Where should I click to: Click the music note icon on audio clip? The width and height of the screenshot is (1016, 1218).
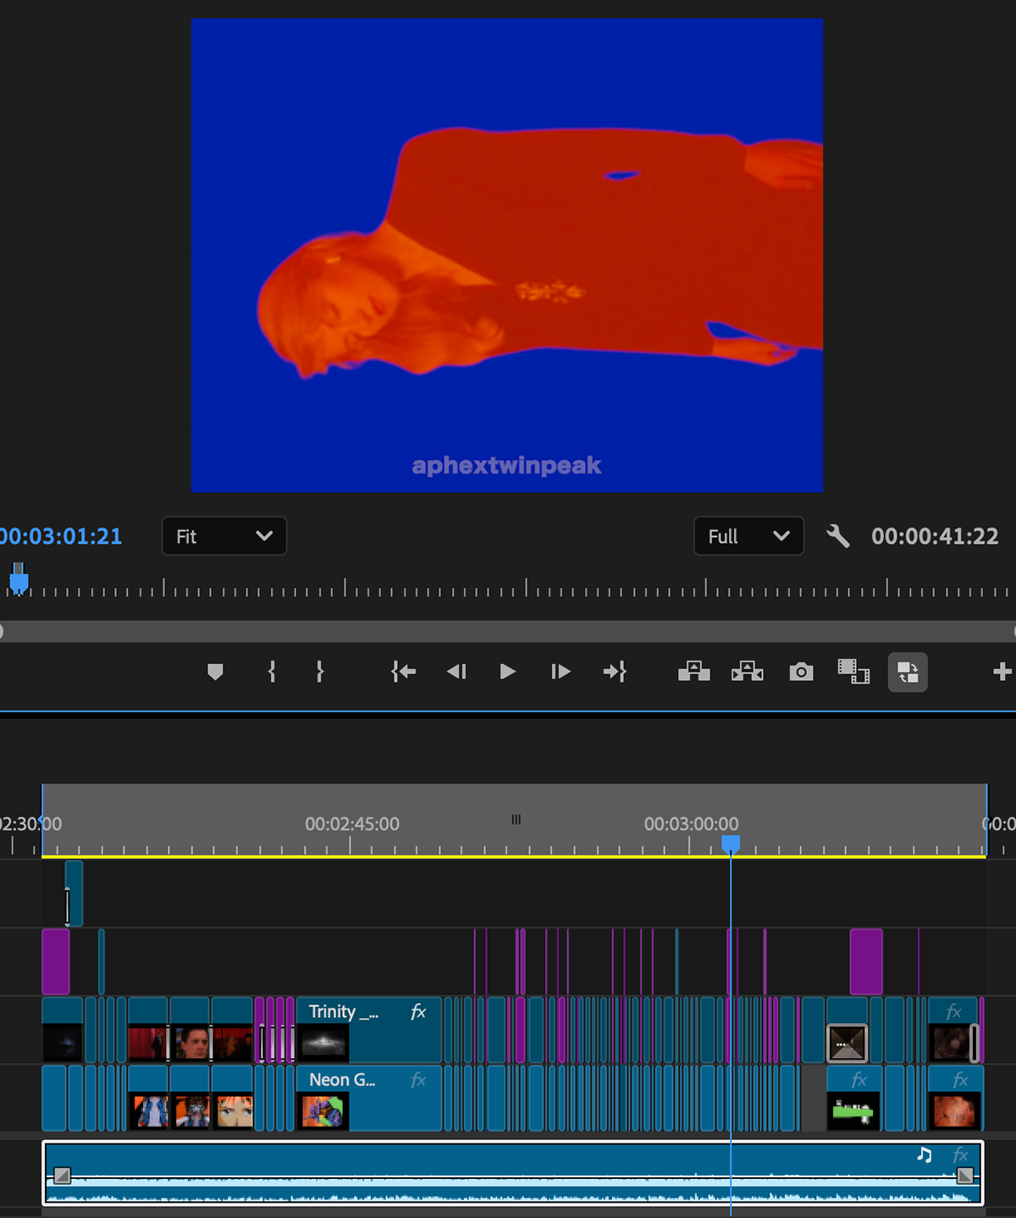pos(925,1154)
